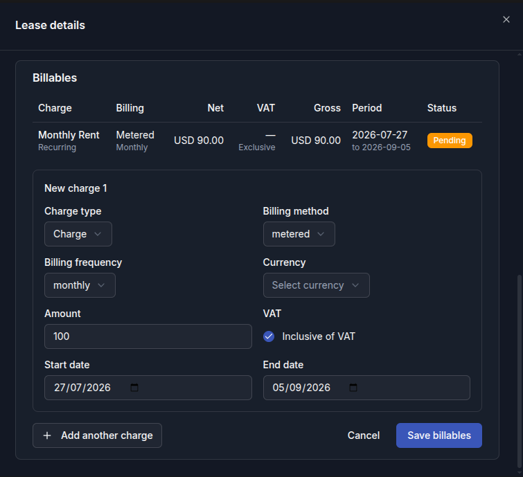Click the Period column header

pyautogui.click(x=367, y=108)
